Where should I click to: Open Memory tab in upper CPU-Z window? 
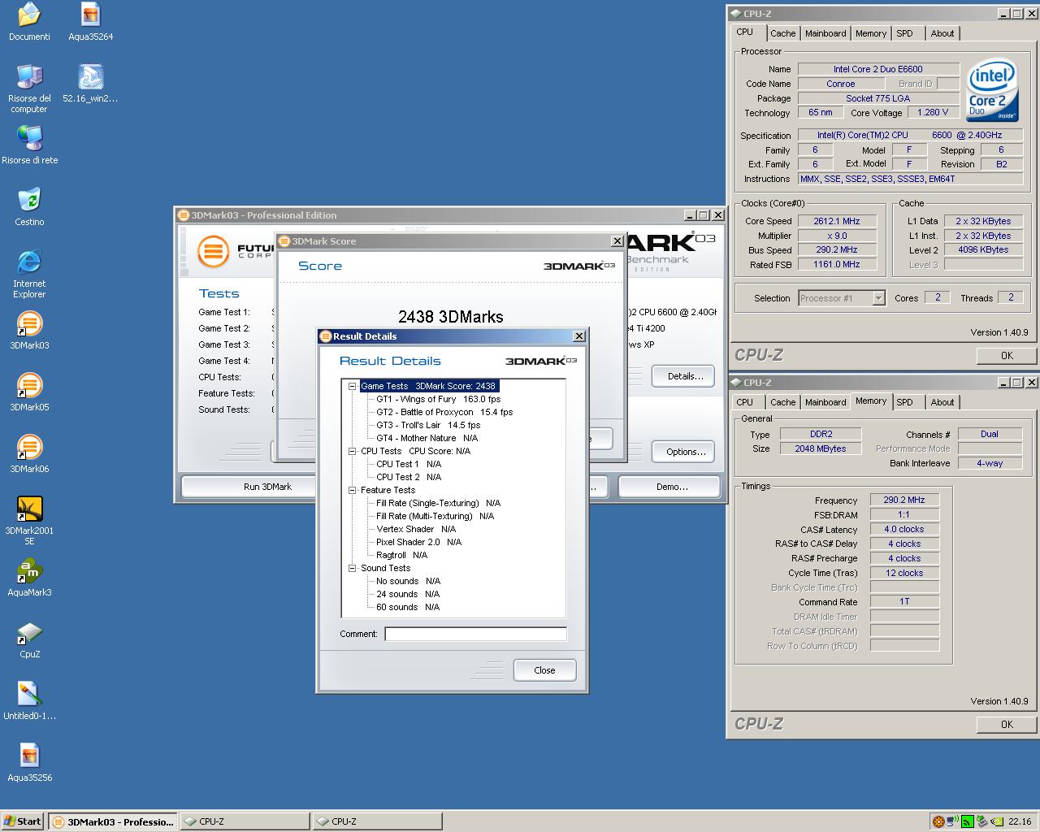871,33
